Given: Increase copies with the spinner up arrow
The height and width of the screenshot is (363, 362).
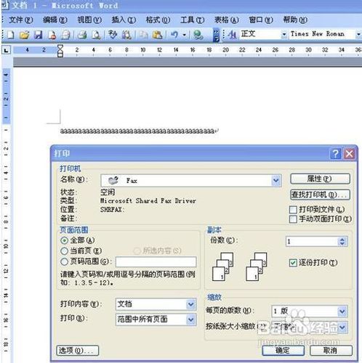Looking at the screenshot, I should click(x=342, y=239).
